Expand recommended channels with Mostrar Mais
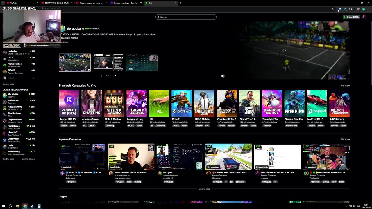This screenshot has width=372, height=209. coord(8,159)
